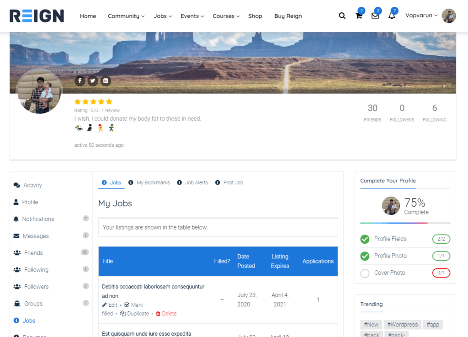This screenshot has height=337, width=468.
Task: Open the Buy Reign menu item
Action: point(288,16)
